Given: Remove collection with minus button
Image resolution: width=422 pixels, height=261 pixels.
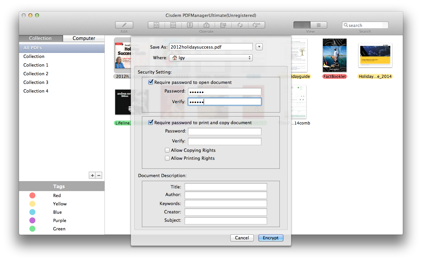Looking at the screenshot, I should (x=99, y=175).
